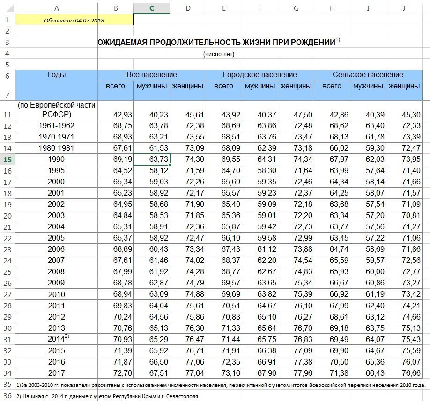430x401 pixels.
Task: Click the 'Сельское население' header cell
Action: (x=368, y=75)
